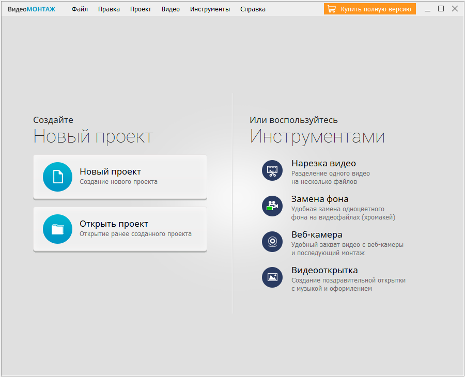This screenshot has width=465, height=377.
Task: Select the Замена фона tool title
Action: (x=320, y=199)
